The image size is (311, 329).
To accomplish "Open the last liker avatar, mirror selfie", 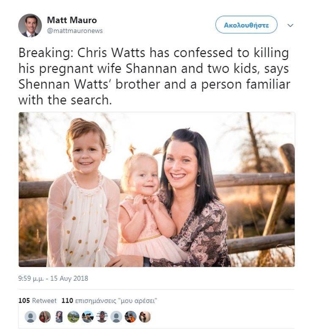I will 145,317.
